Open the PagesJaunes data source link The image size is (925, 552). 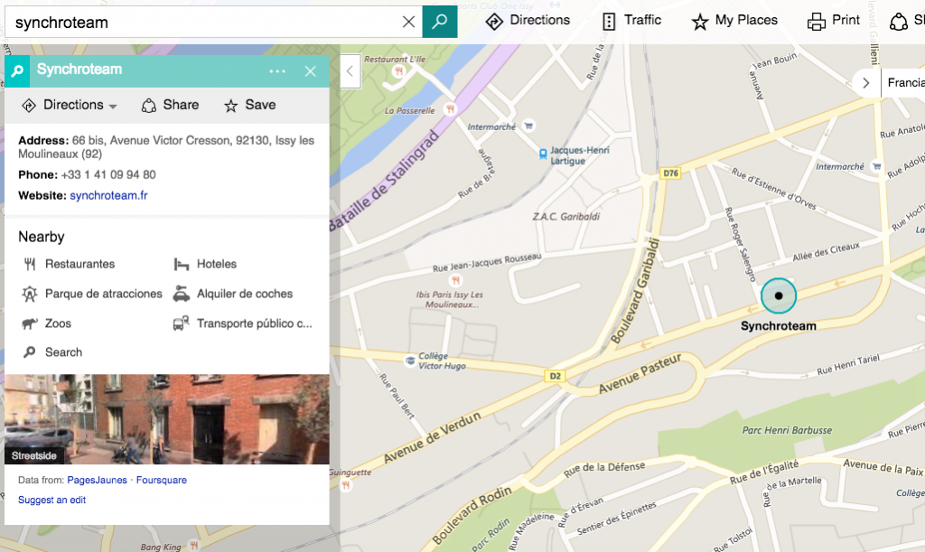[97, 480]
